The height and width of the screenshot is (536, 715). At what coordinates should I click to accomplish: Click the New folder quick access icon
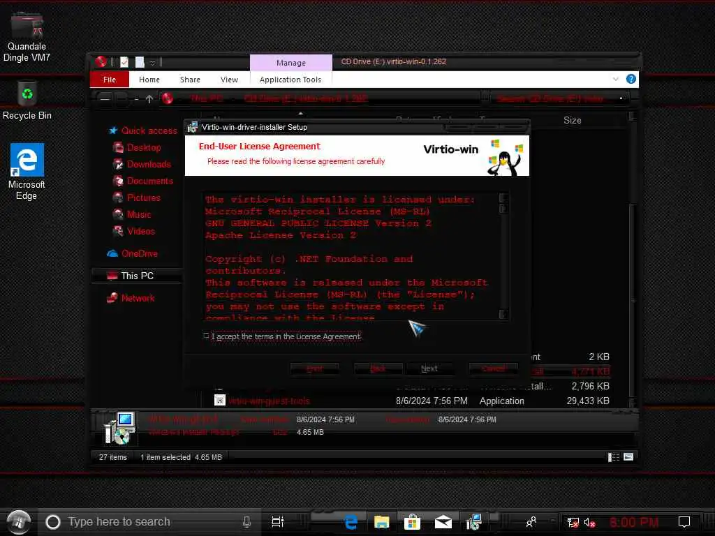coord(140,62)
